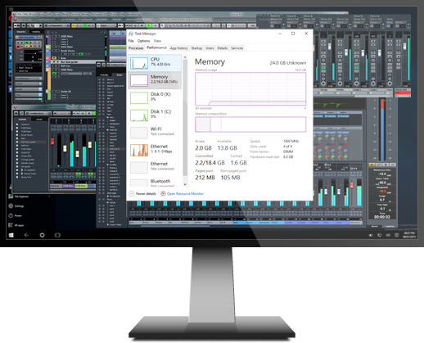Click the taskbar Back arrow

[x=26, y=235]
